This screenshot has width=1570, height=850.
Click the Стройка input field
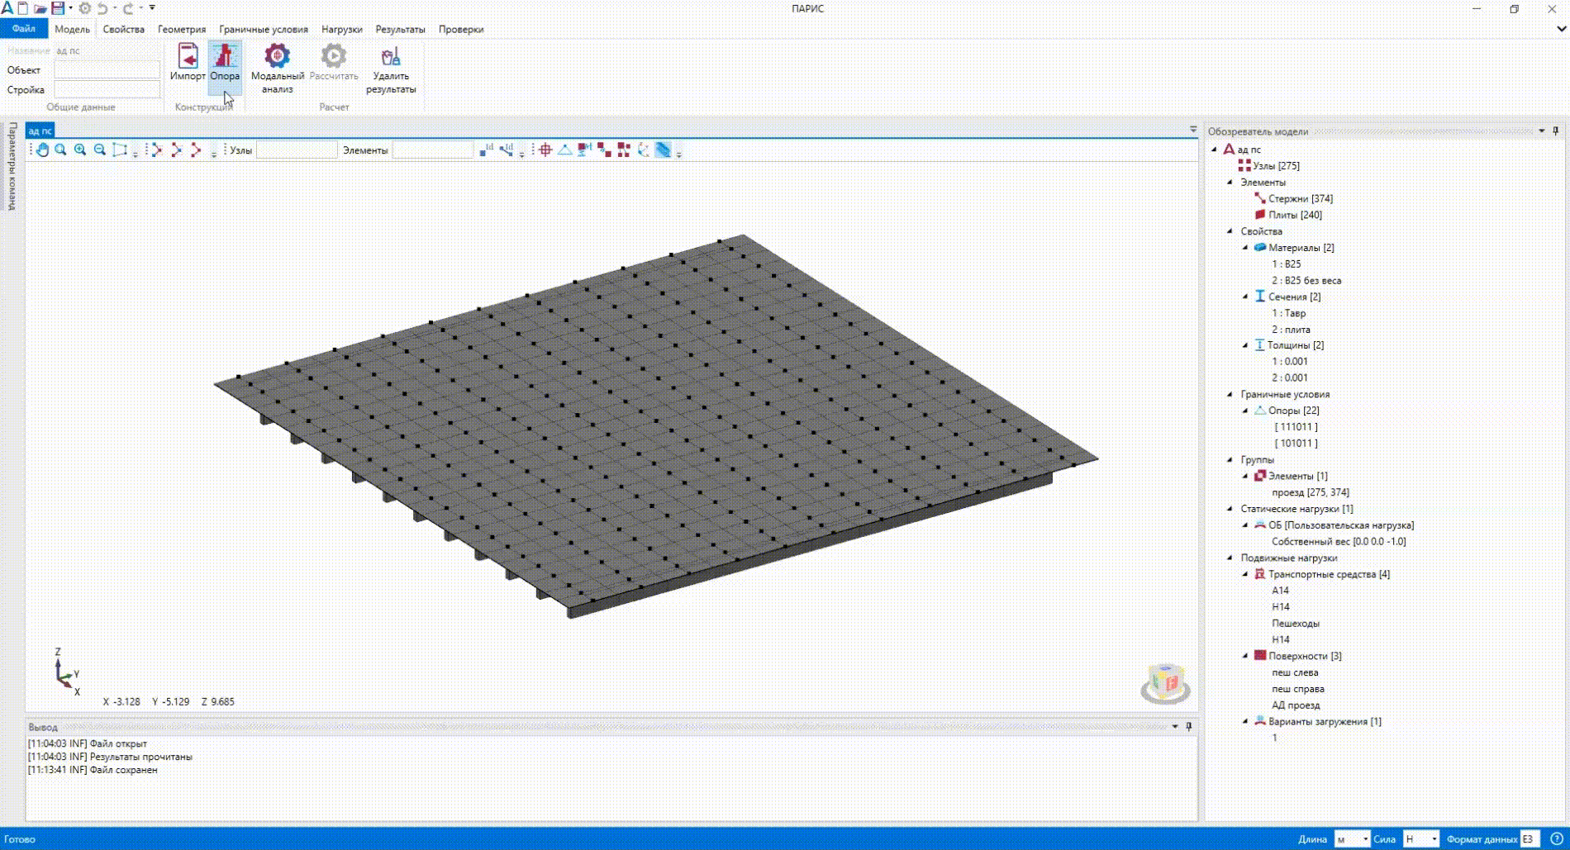[x=107, y=90]
